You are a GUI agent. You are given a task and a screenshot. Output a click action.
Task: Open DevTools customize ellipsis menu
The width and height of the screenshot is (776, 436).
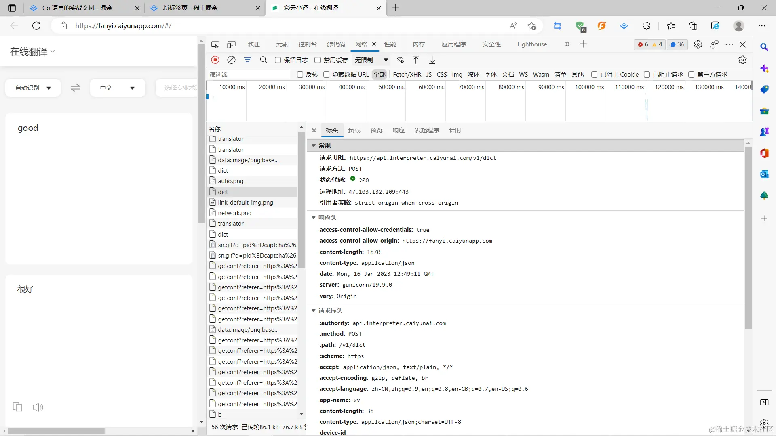(730, 44)
